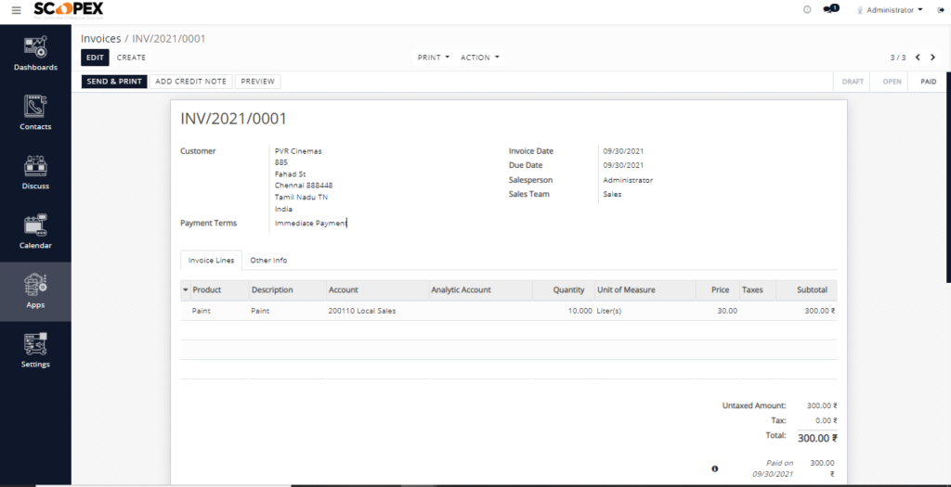The width and height of the screenshot is (951, 487).
Task: Open the column options arrow in table header
Action: pyautogui.click(x=185, y=290)
